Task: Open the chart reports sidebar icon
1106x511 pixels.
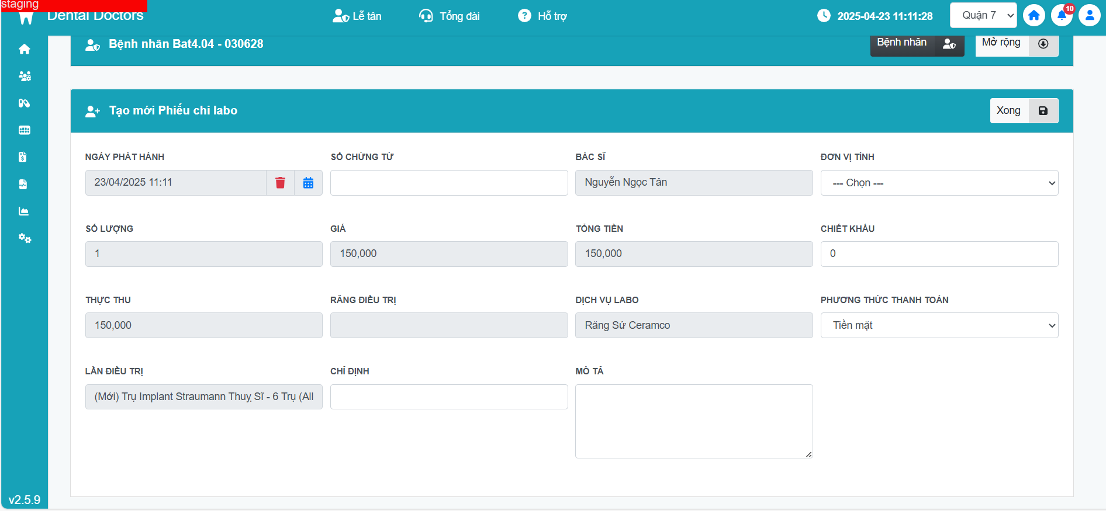Action: click(x=24, y=211)
